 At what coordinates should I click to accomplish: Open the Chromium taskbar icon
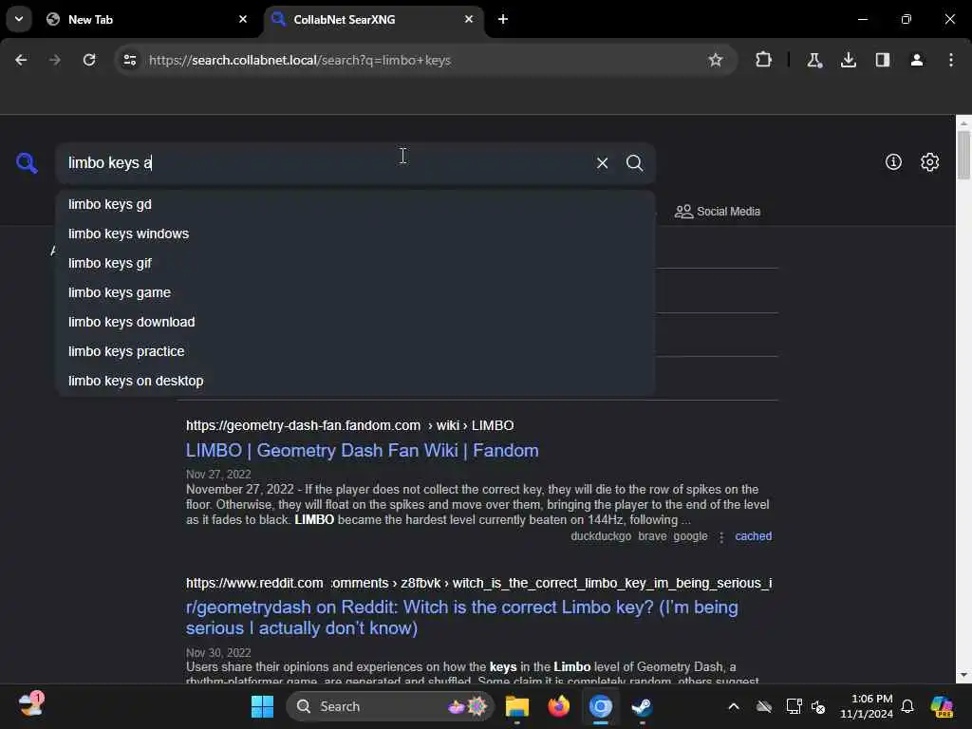600,706
